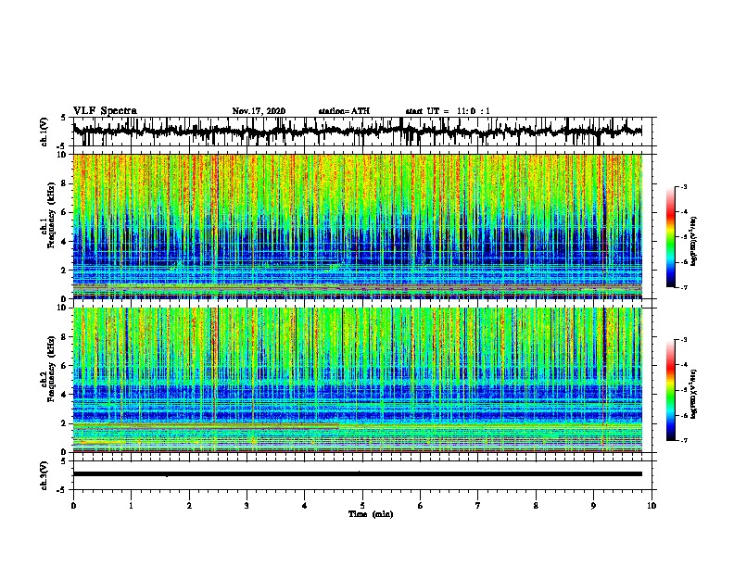Click the ch.3(V) flat signal panel
The width and height of the screenshot is (734, 567).
pos(362,475)
